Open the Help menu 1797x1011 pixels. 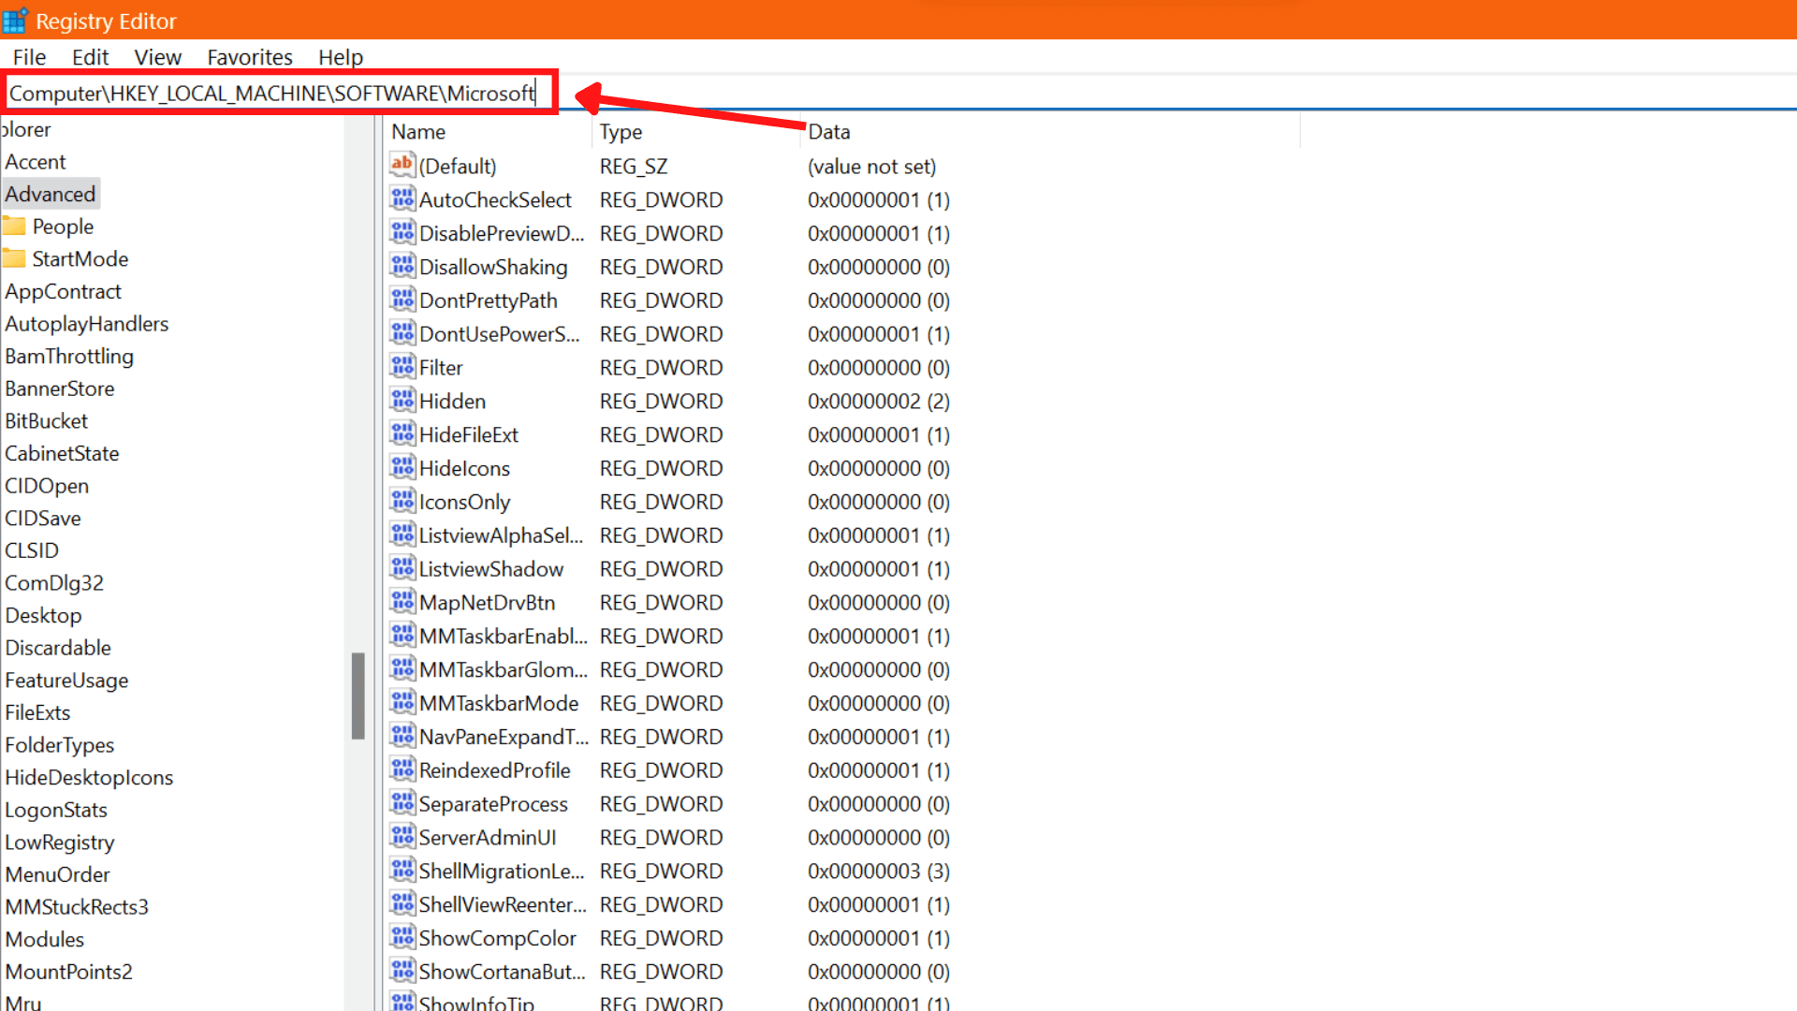(340, 57)
